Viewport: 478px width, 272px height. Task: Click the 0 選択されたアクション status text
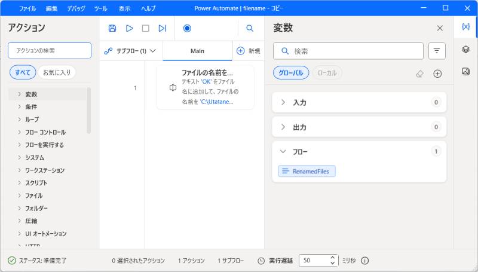[x=139, y=261]
